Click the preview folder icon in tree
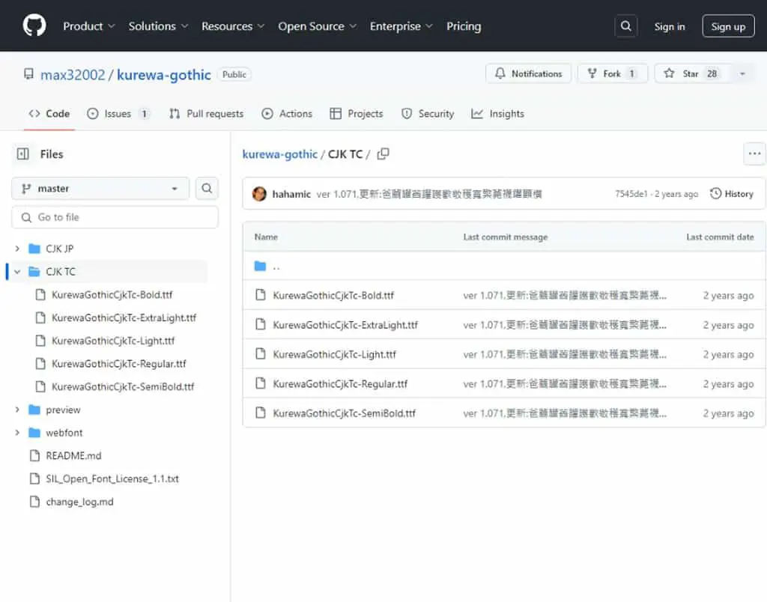 (34, 410)
